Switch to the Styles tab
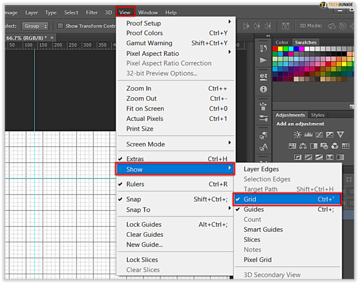 point(317,115)
